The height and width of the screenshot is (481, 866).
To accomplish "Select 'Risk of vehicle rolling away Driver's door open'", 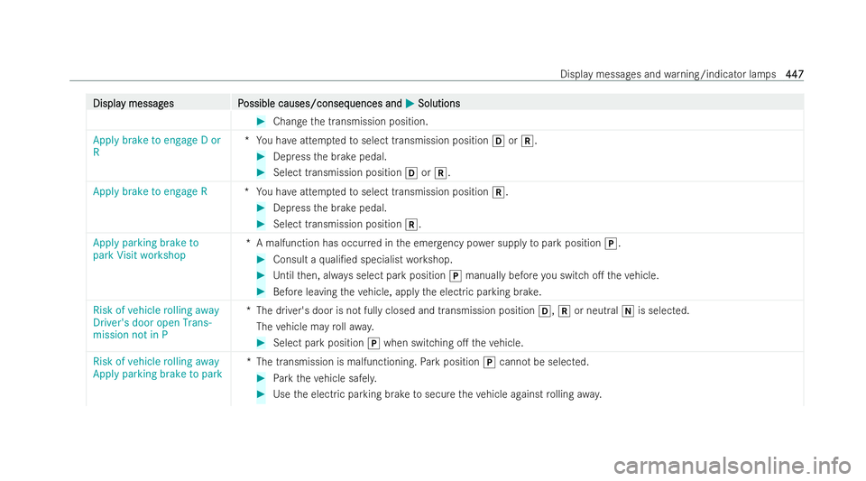I will (156, 322).
